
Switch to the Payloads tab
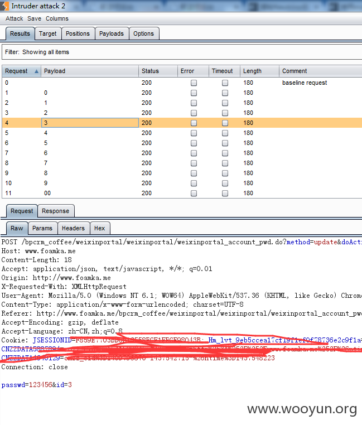(x=112, y=33)
